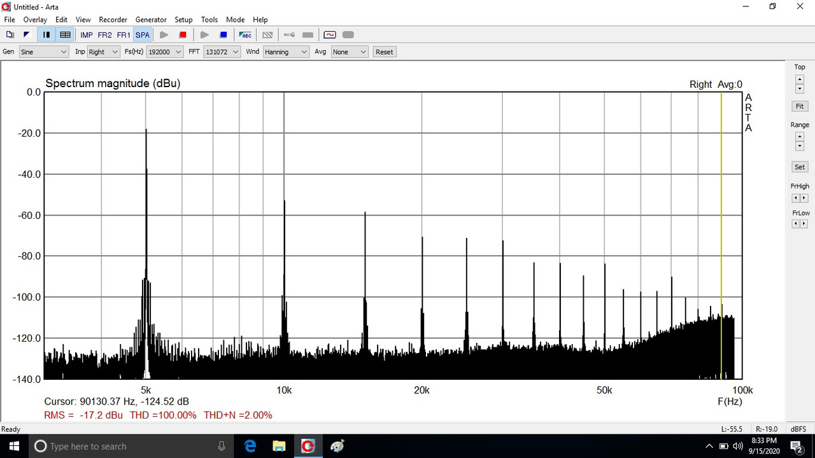Click the FrHigh right arrow

point(804,198)
